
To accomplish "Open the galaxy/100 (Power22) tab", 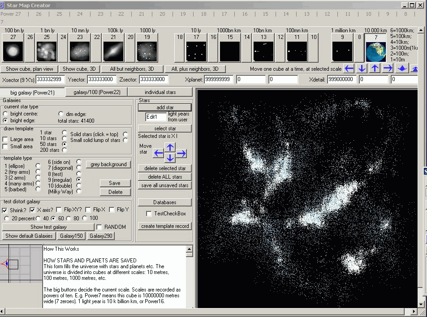I will click(96, 92).
